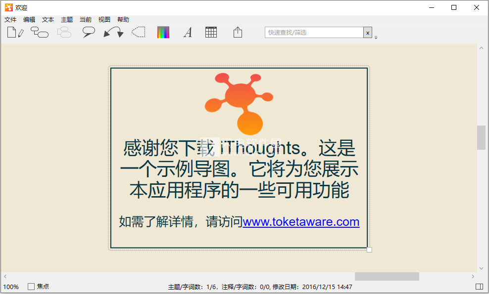This screenshot has height=294, width=489.
Task: Click the scroll left arrow
Action: coord(5,276)
